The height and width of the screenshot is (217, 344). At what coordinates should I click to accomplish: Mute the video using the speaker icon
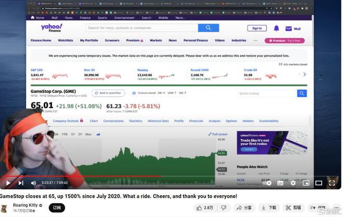(x=33, y=183)
